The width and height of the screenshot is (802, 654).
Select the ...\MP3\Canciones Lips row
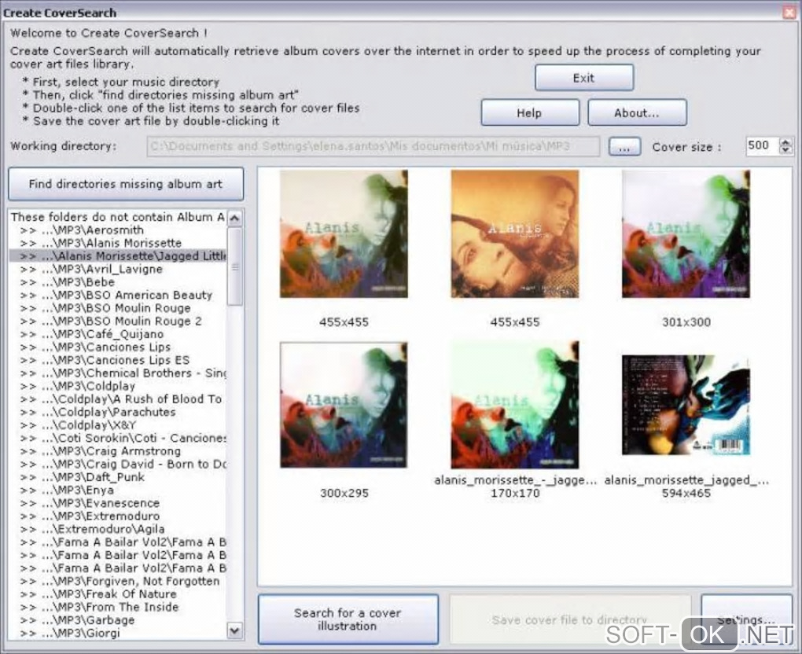[118, 347]
